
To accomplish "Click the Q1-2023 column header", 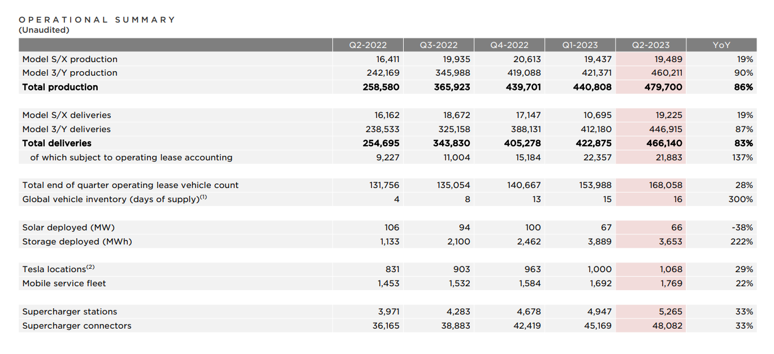I will [580, 45].
